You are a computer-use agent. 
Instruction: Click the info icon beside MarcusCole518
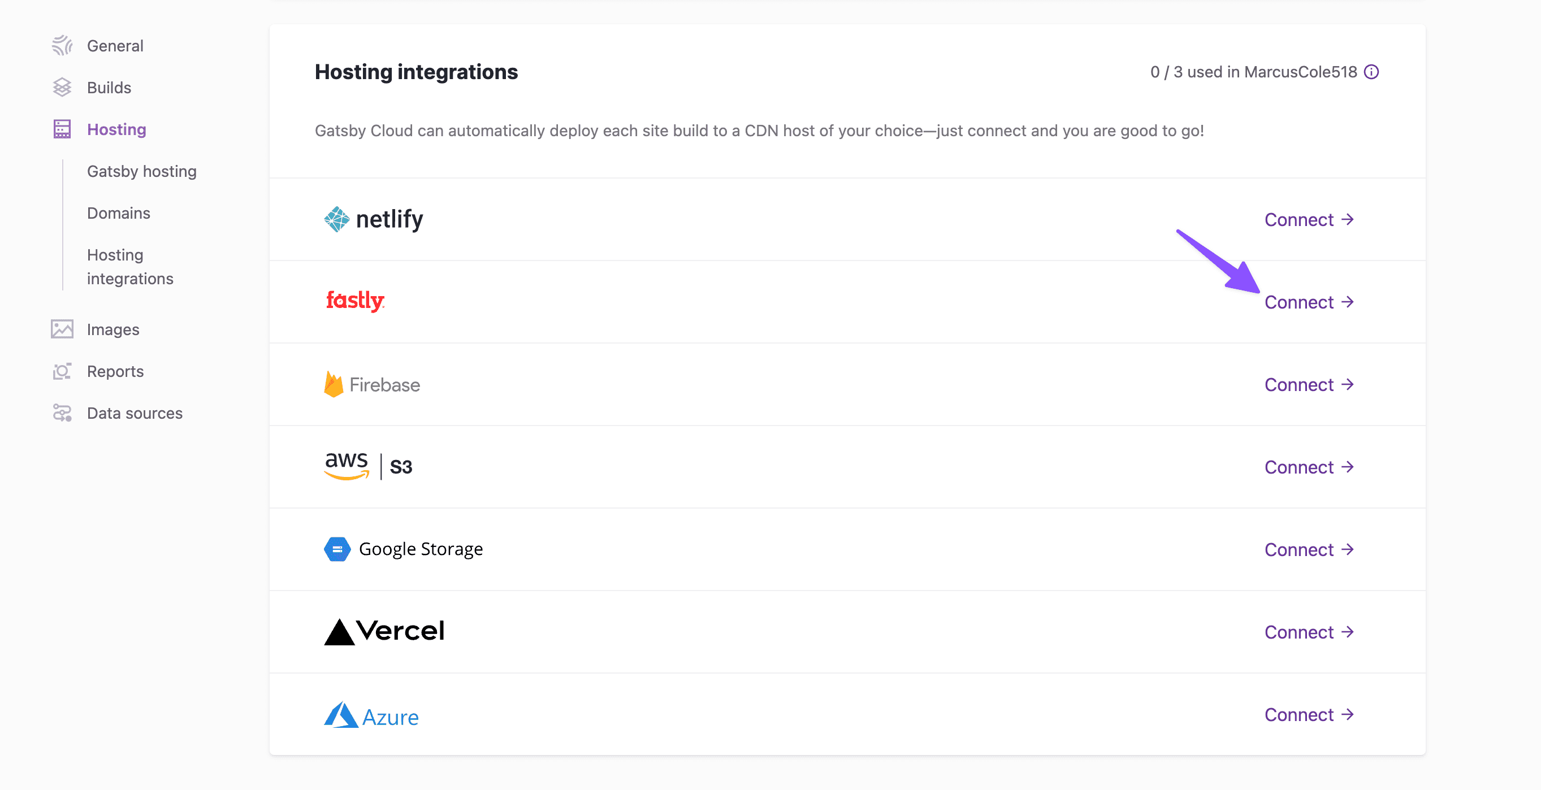point(1372,72)
